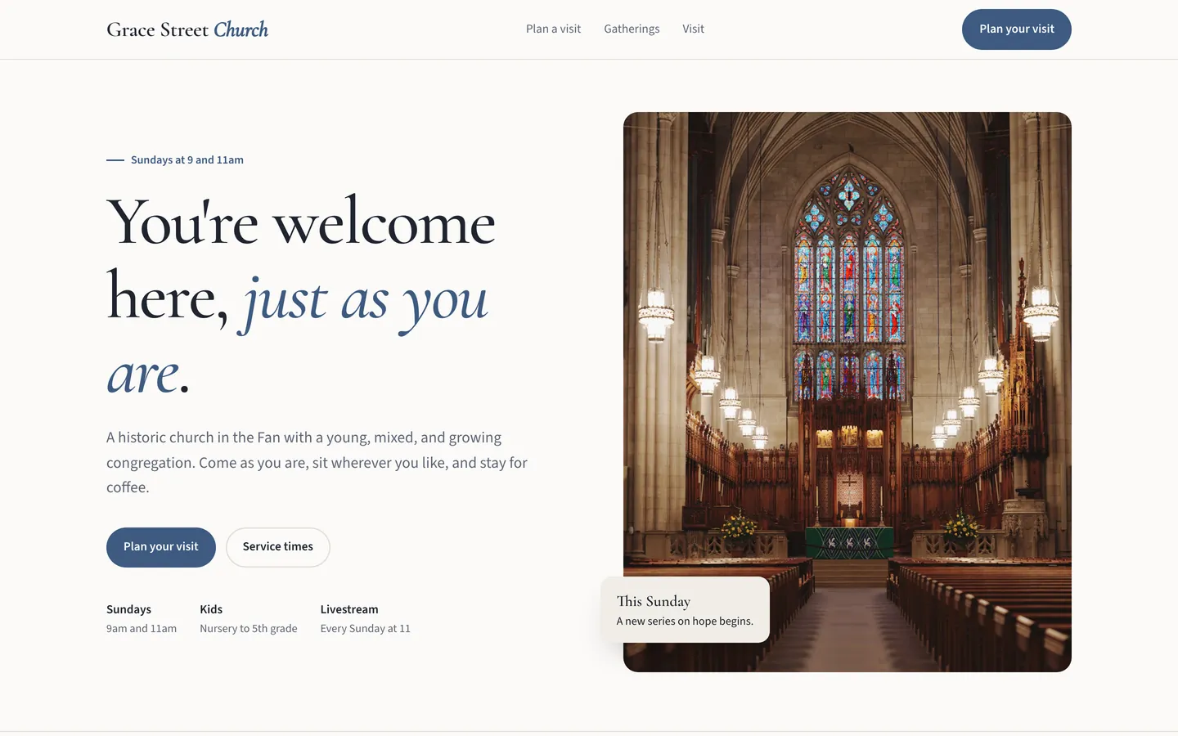1178x736 pixels.
Task: Click the hero Plan your visit button
Action: (161, 547)
